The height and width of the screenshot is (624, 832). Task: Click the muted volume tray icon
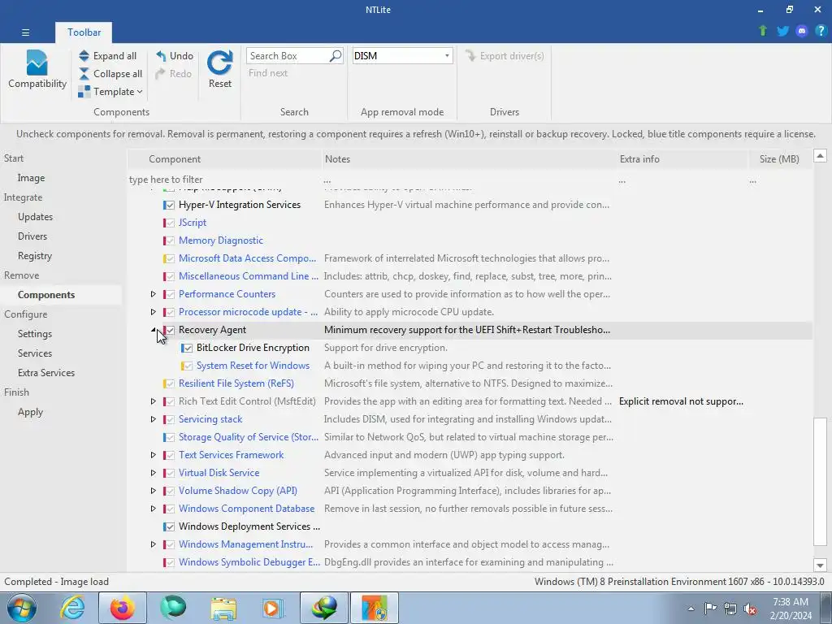tap(750, 609)
